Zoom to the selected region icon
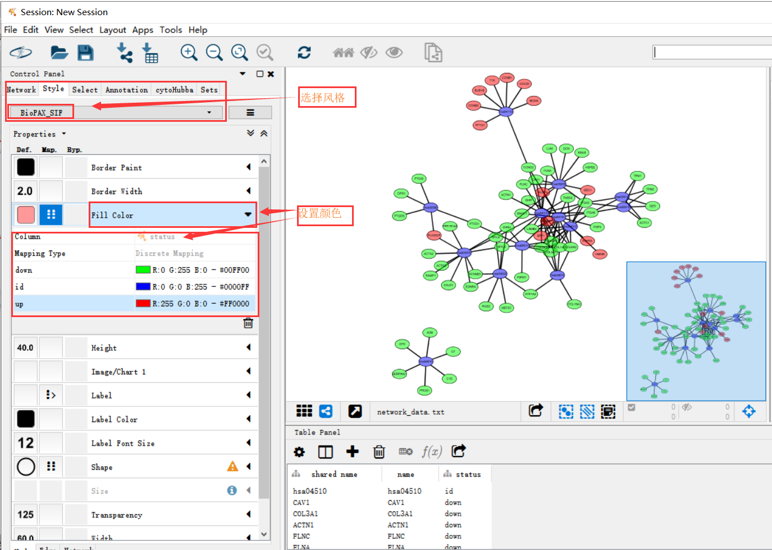 265,53
